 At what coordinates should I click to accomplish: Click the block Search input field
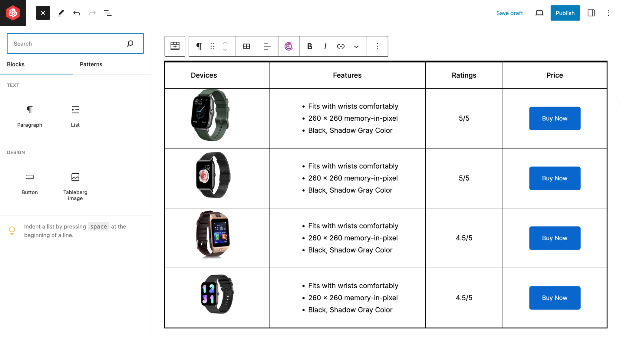68,44
